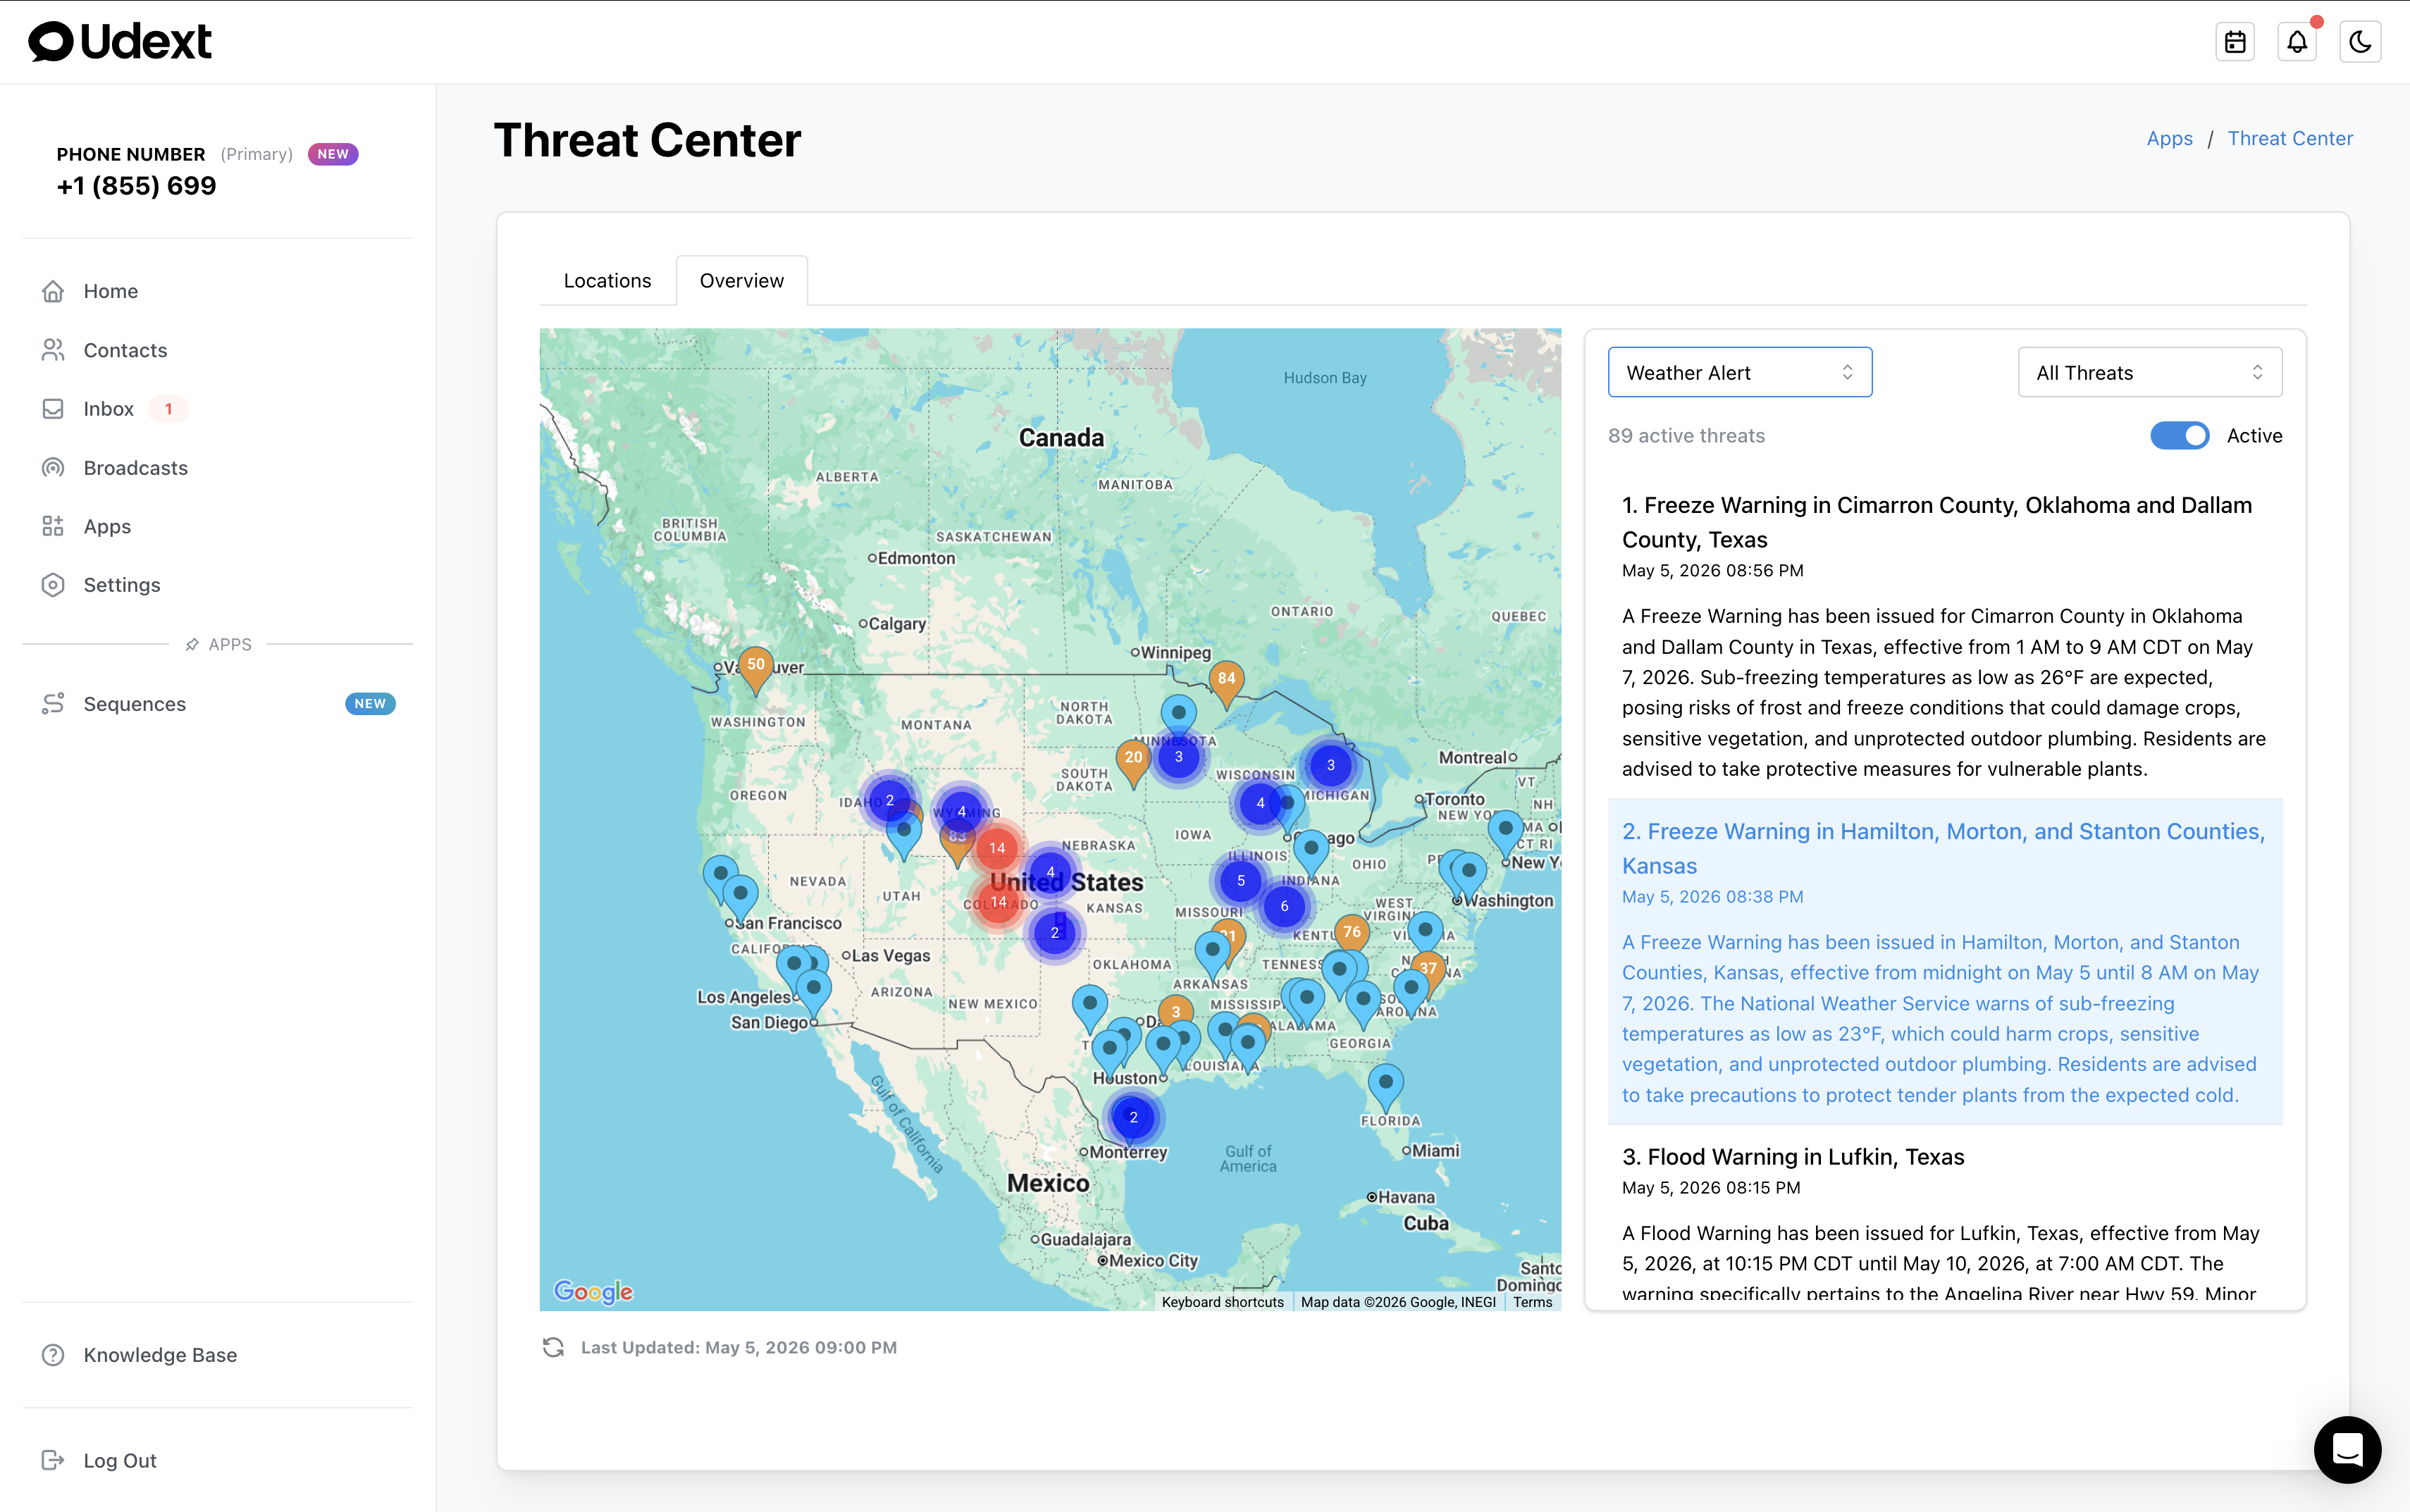Click the Sequences flow icon
2410x1512 pixels.
coord(53,704)
